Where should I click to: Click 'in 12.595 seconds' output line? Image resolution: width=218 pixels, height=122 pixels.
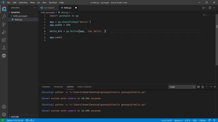(89, 111)
